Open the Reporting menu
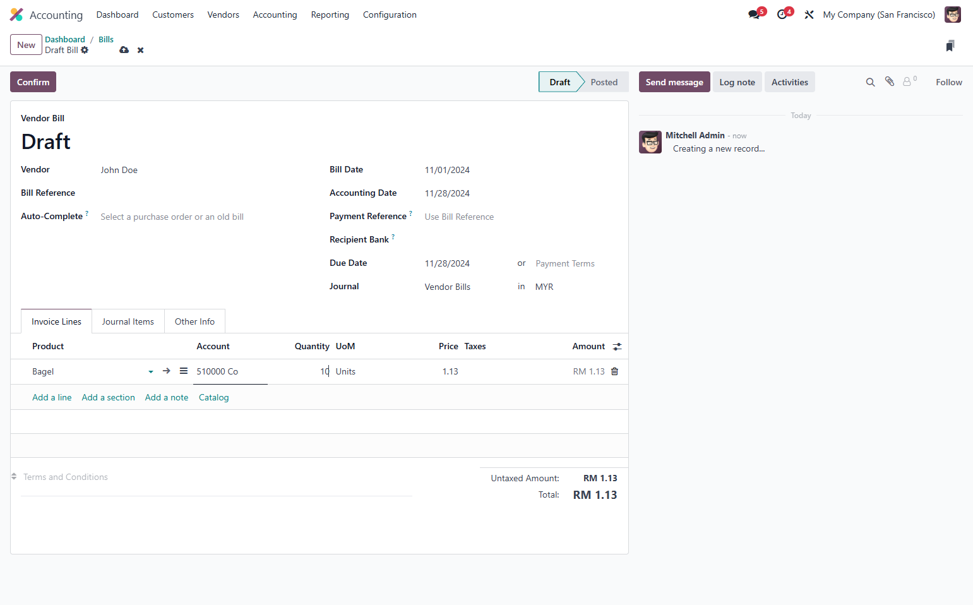The height and width of the screenshot is (605, 973). 330,15
